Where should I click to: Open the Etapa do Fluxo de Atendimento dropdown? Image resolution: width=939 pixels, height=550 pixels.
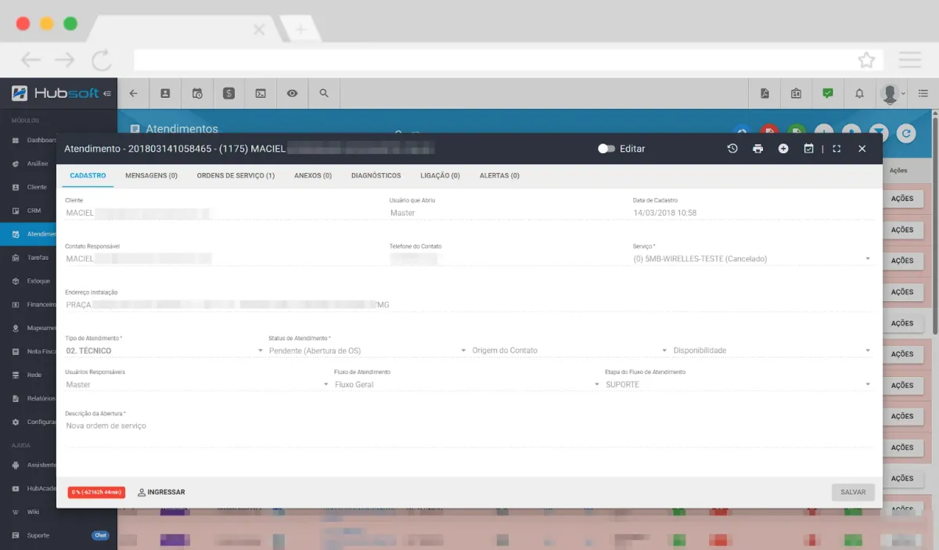coord(739,385)
